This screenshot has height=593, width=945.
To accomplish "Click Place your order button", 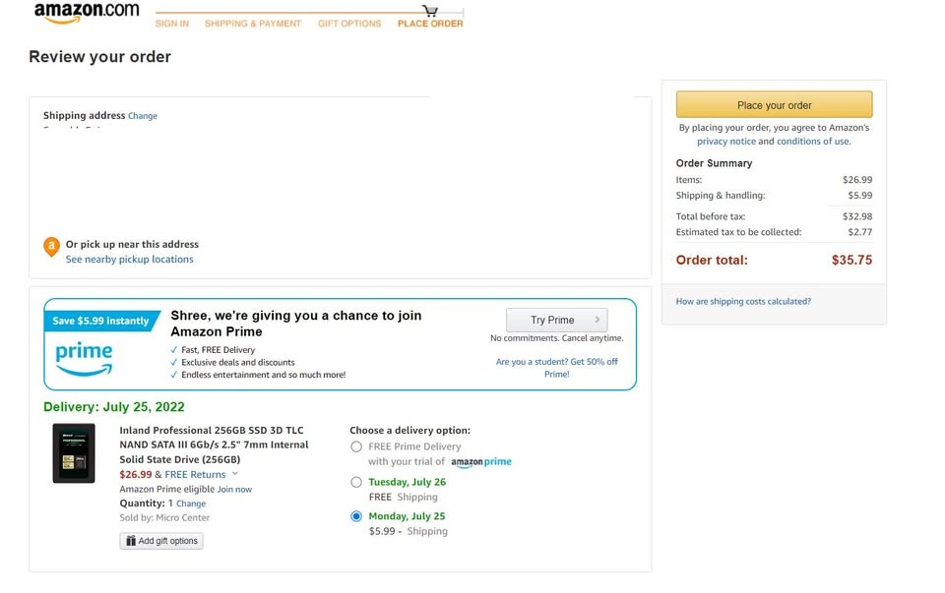I will (x=774, y=105).
